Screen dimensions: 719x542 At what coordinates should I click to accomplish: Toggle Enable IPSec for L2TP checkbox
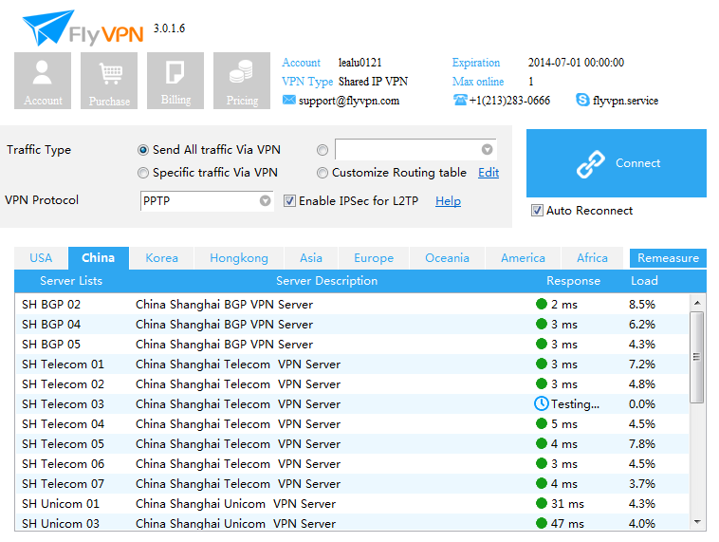(x=289, y=201)
